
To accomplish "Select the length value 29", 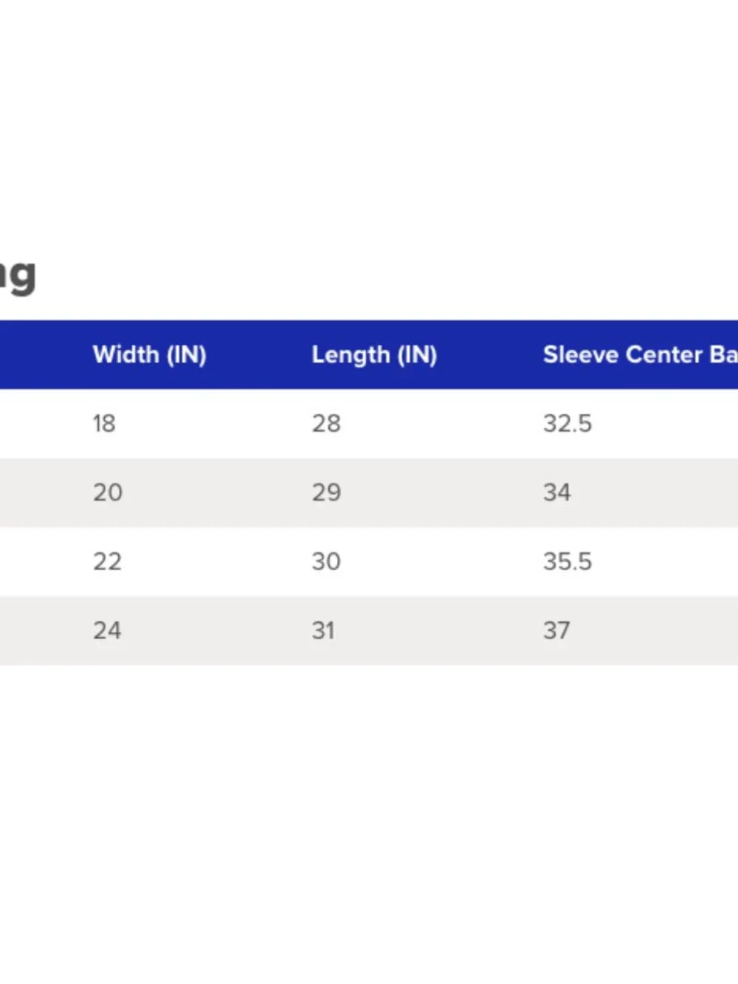I will (326, 492).
